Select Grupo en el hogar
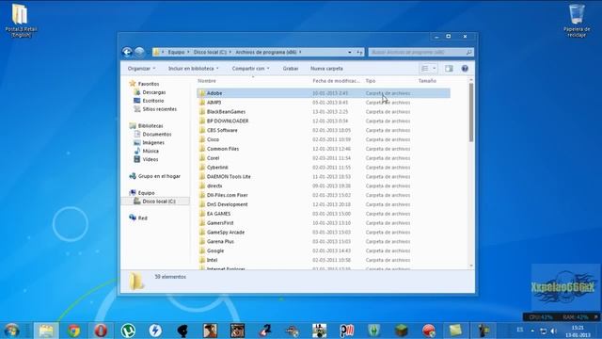602x339 pixels. click(x=159, y=176)
